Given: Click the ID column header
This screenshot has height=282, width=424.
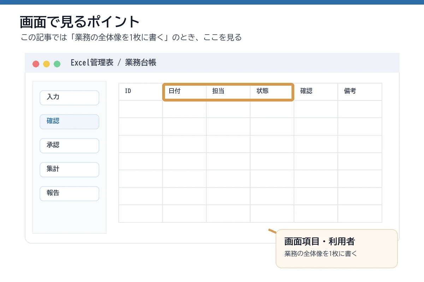Looking at the screenshot, I should [141, 92].
